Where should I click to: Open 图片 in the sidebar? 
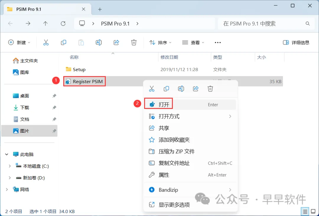pos(29,131)
